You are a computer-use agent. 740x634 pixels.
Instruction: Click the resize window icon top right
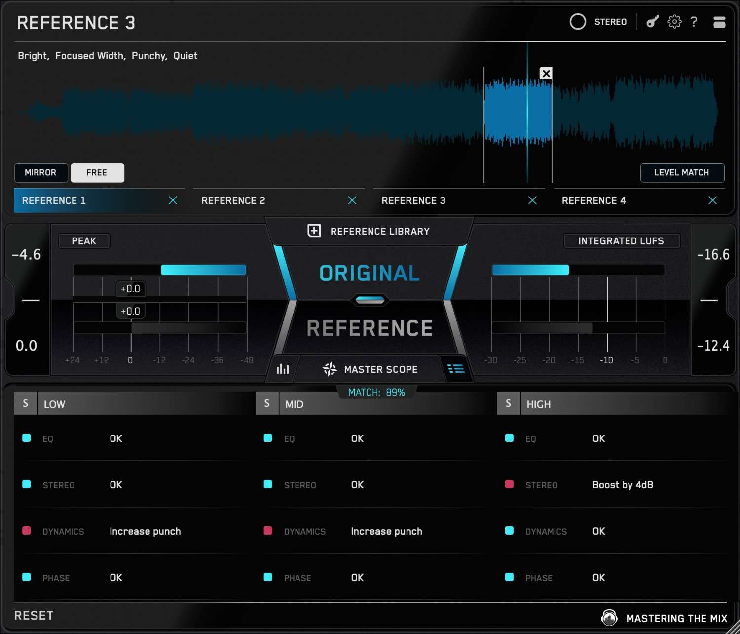719,22
